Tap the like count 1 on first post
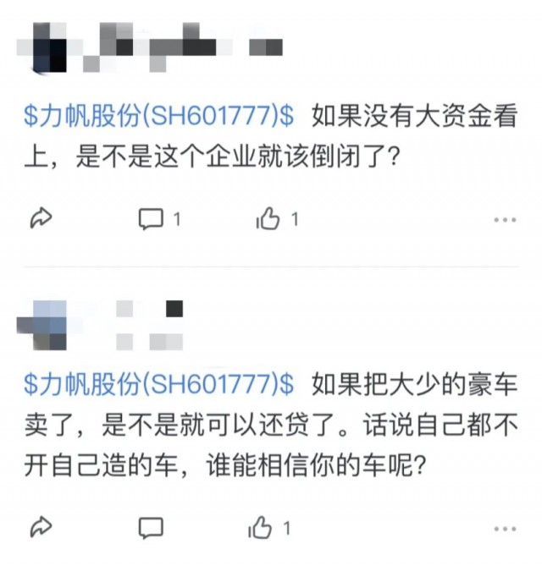Viewport: 542px width, 566px height. tap(295, 219)
